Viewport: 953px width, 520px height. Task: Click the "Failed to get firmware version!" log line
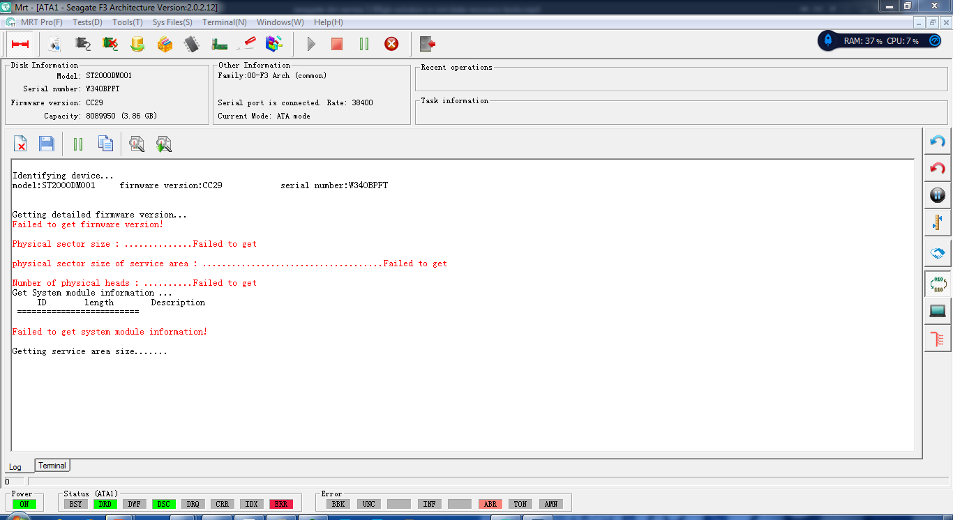pos(88,224)
